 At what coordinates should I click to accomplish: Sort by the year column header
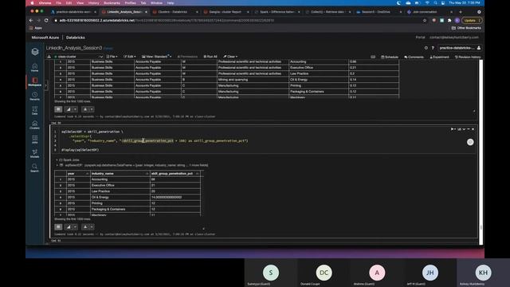[x=78, y=174]
